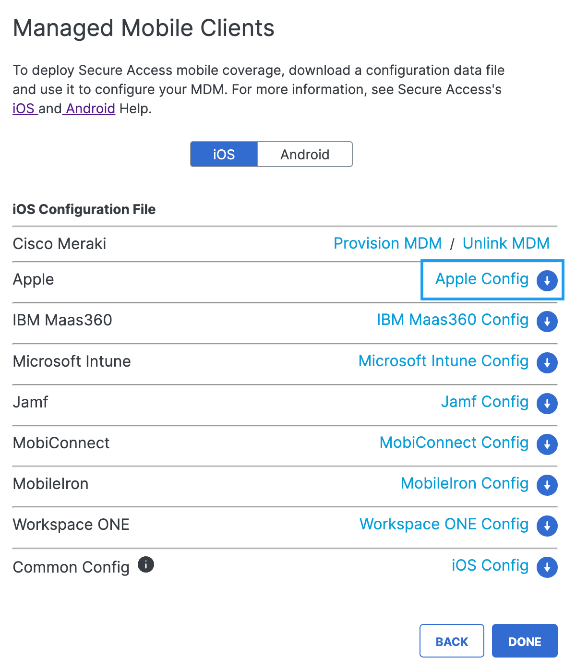Click the MobiConnect download arrow icon
The width and height of the screenshot is (576, 670).
click(547, 444)
